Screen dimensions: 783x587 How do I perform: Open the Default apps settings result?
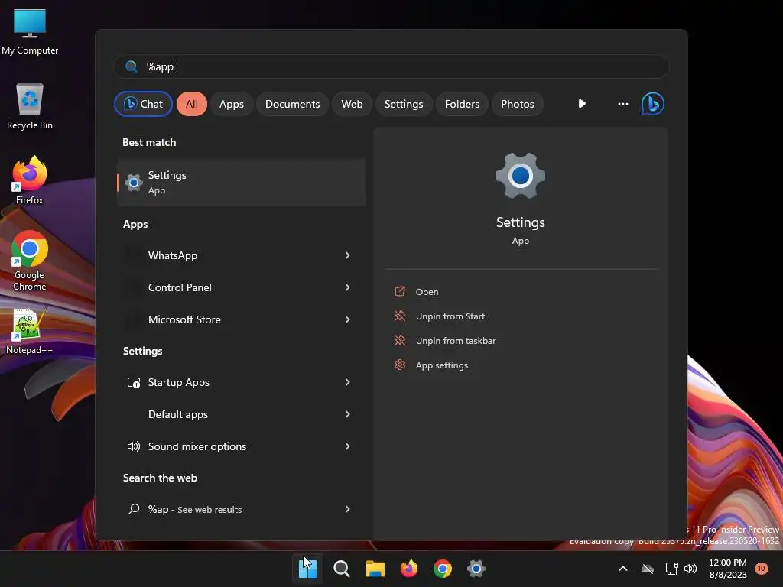241,414
